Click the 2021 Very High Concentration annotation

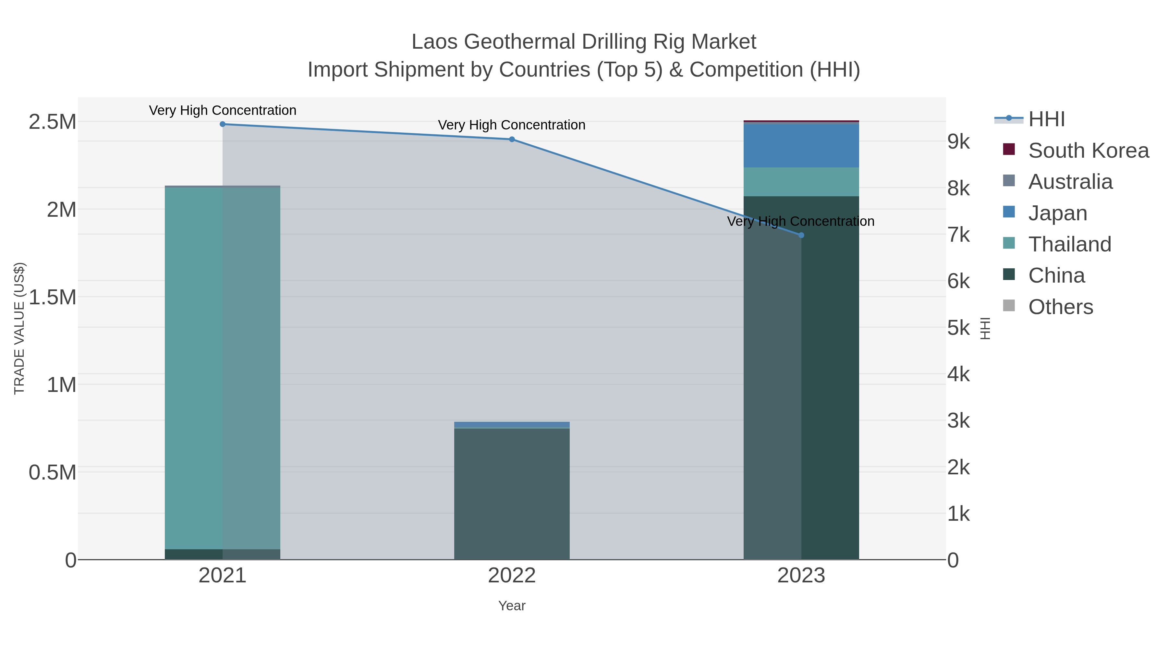click(x=223, y=110)
